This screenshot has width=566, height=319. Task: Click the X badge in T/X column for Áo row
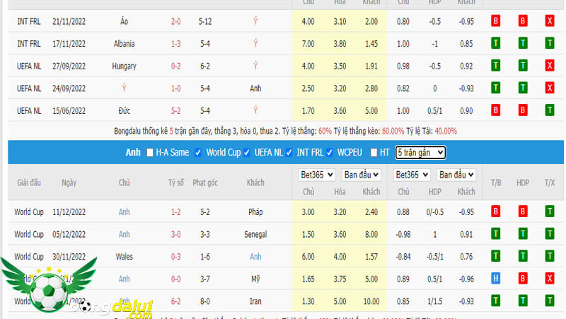pyautogui.click(x=550, y=21)
